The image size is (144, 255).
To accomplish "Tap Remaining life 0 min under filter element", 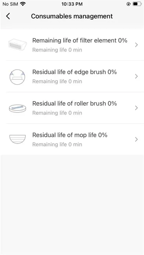I will [x=57, y=50].
